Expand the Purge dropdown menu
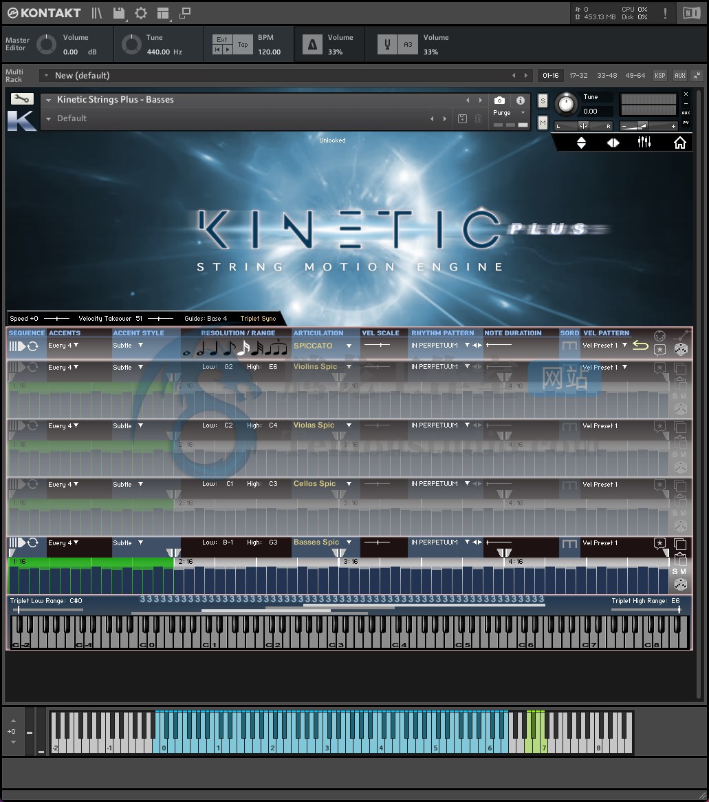 click(x=509, y=113)
